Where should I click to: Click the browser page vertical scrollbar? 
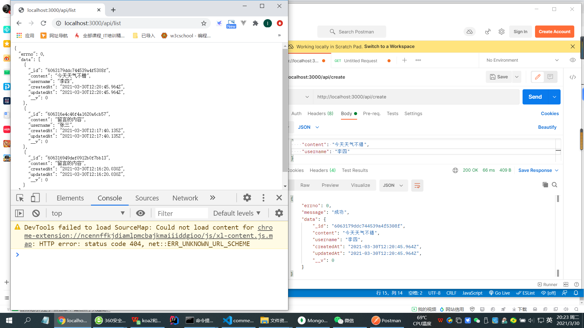point(285,110)
